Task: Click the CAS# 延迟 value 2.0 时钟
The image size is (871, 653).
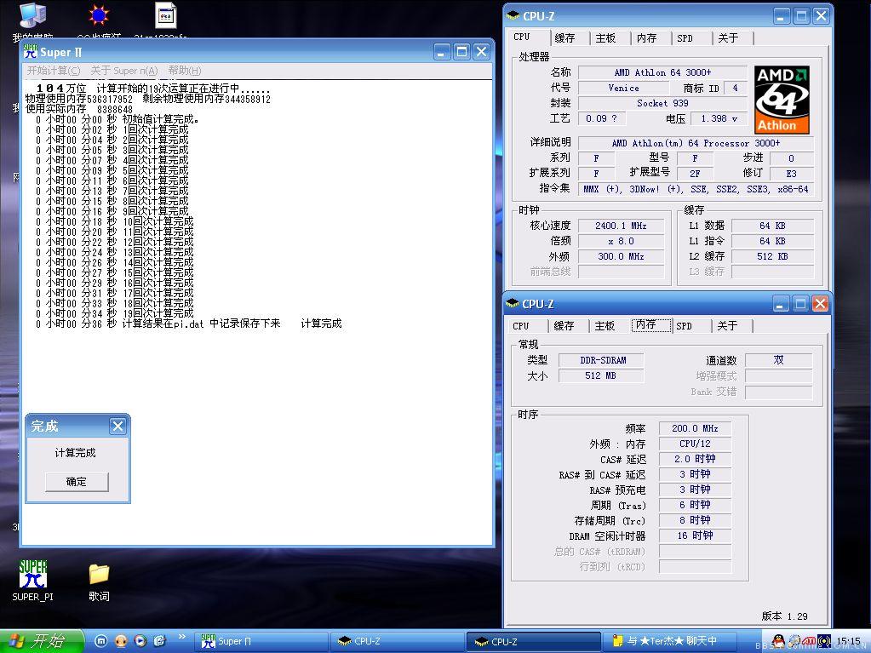Action: (x=695, y=459)
